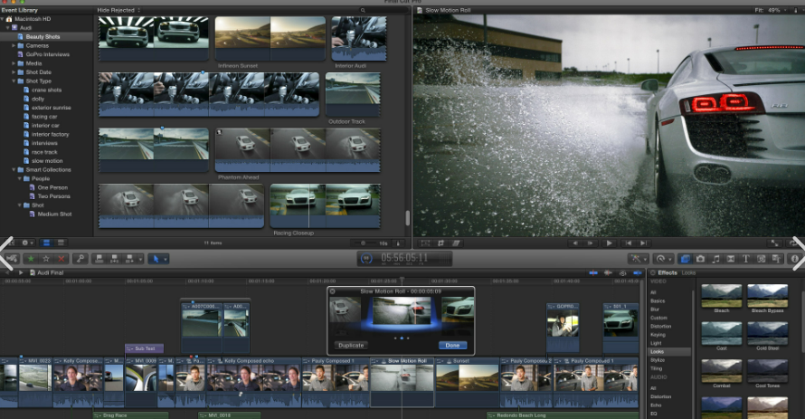This screenshot has width=805, height=419.
Task: Toggle solo selected items
Action: pyautogui.click(x=623, y=272)
